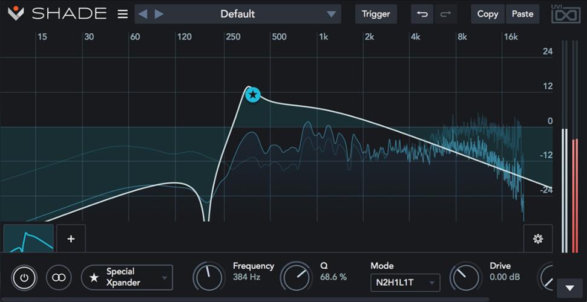This screenshot has height=302, width=587.
Task: Open the hamburger menu beside SHADE
Action: (x=122, y=14)
